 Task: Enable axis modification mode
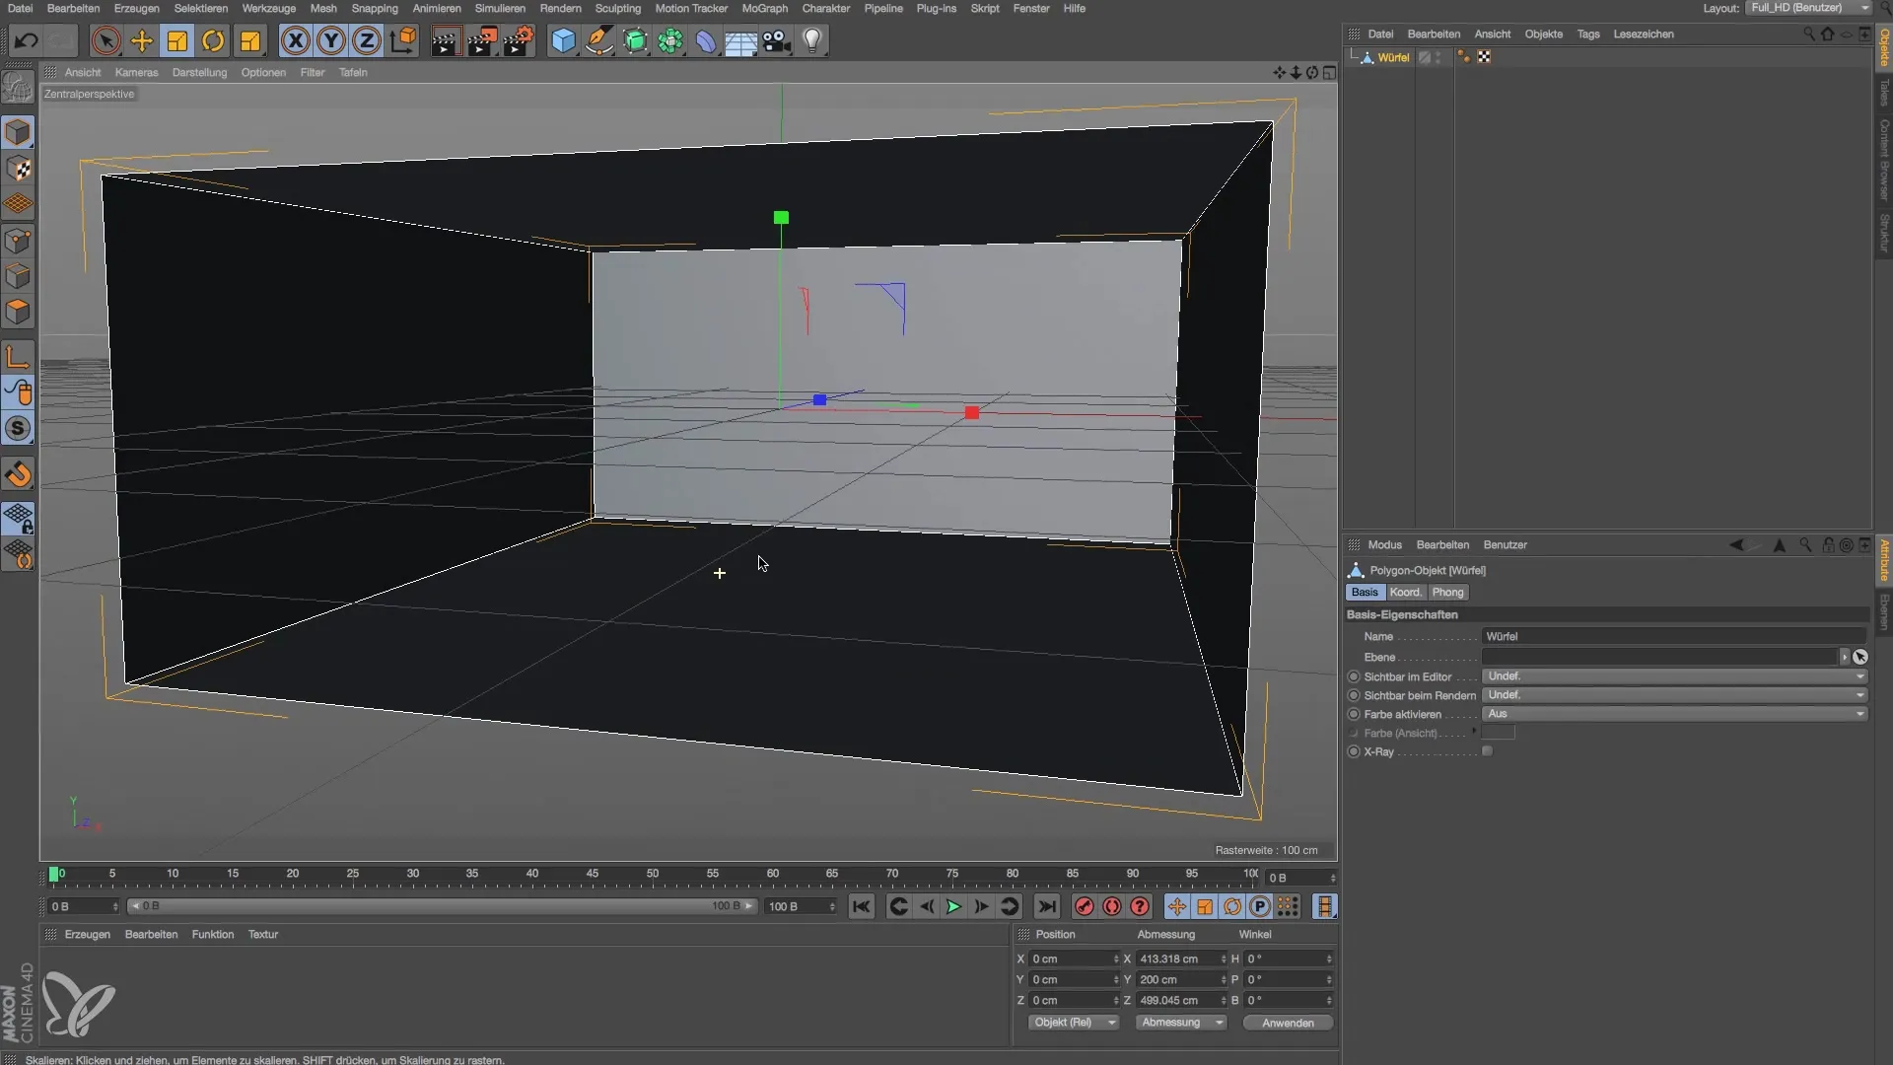tap(18, 356)
